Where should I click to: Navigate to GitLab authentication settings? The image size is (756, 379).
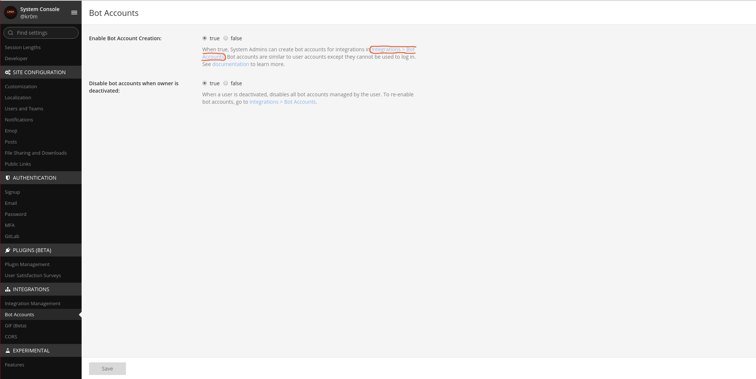[x=12, y=236]
